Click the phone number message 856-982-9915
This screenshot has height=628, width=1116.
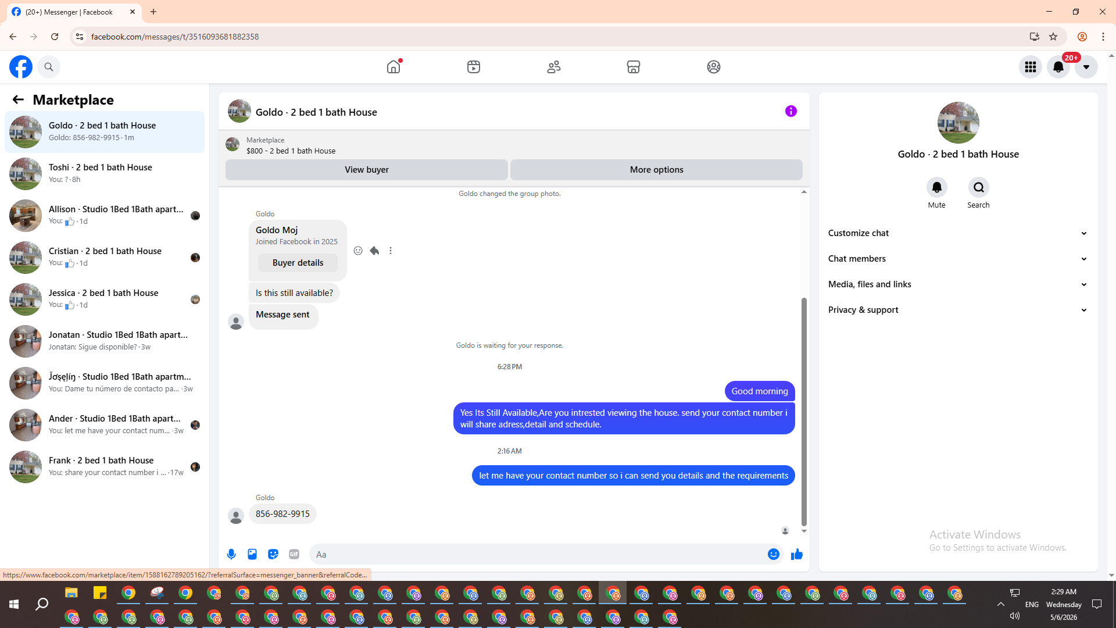pos(282,514)
